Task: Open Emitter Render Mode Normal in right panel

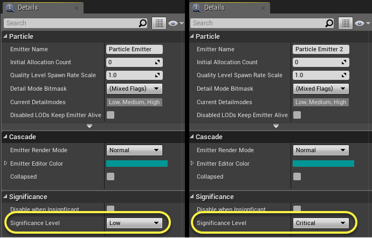Action: pyautogui.click(x=321, y=150)
